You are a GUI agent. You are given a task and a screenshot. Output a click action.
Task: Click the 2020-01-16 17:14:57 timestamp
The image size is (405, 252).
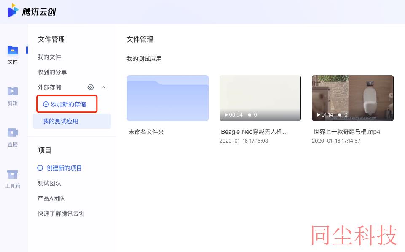[336, 141]
